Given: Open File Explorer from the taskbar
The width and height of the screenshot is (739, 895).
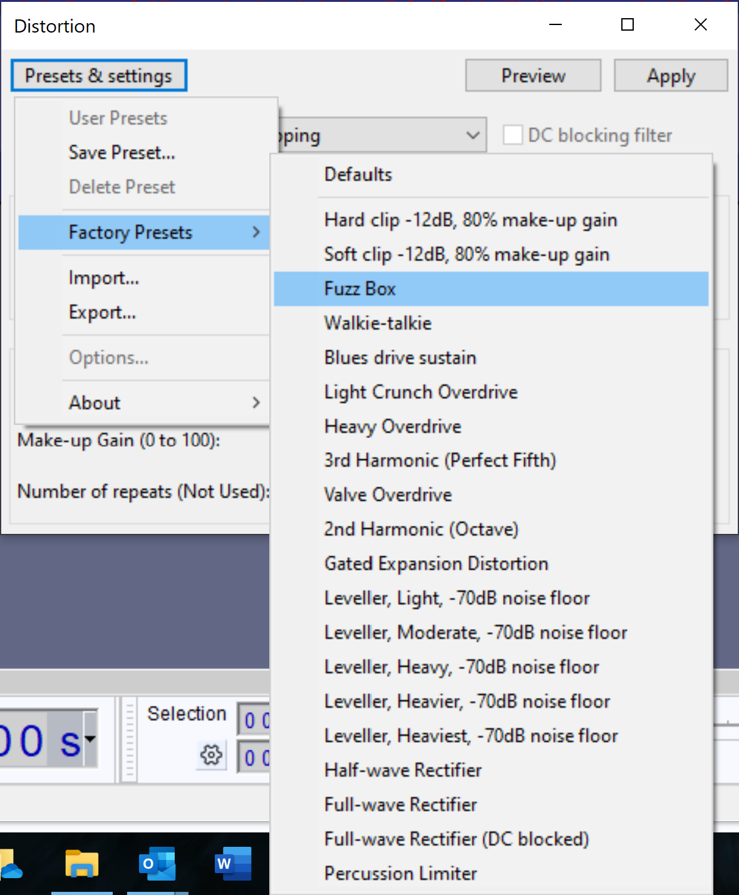Looking at the screenshot, I should coord(82,864).
